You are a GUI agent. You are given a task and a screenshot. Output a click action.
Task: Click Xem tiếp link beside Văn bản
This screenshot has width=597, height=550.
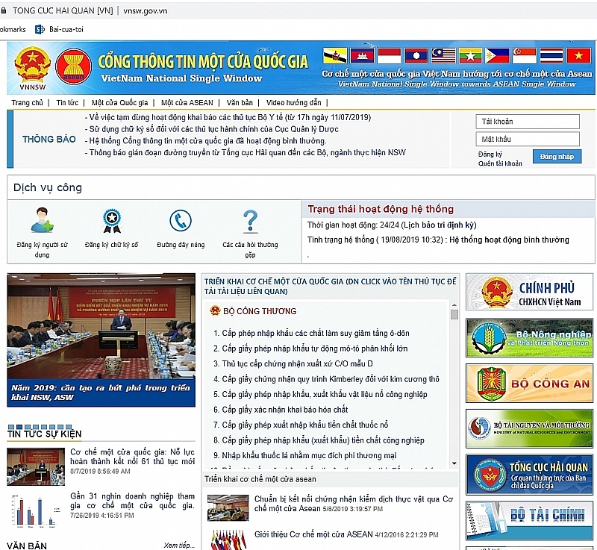pos(179,546)
